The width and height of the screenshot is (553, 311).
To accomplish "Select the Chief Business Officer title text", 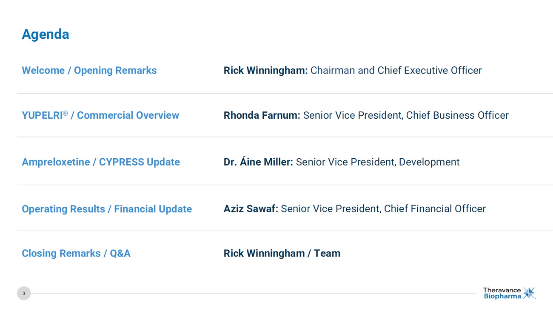I will [457, 115].
